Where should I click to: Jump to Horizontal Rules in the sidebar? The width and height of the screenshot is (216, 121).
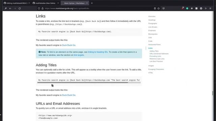[x=155, y=45]
